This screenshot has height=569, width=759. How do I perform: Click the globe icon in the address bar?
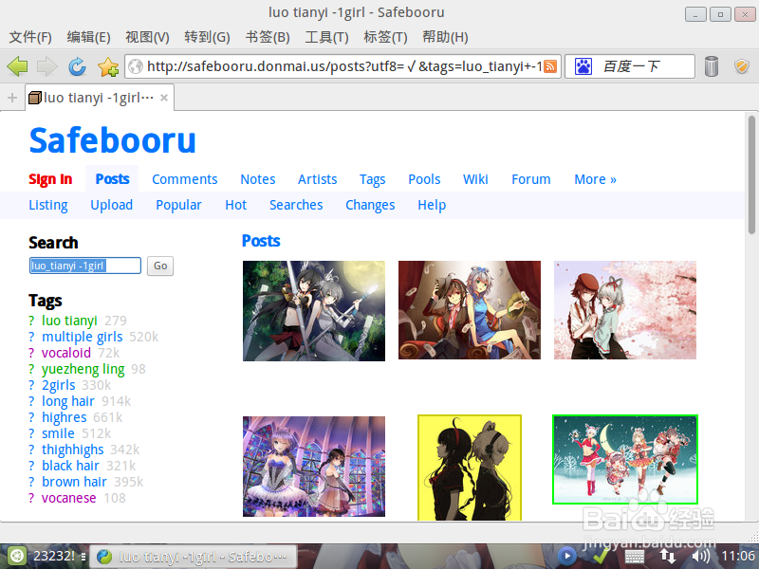point(136,66)
